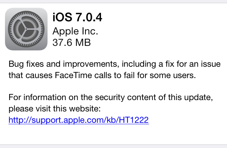Click the 37.6 MB update size
227x148 pixels.
(x=72, y=43)
